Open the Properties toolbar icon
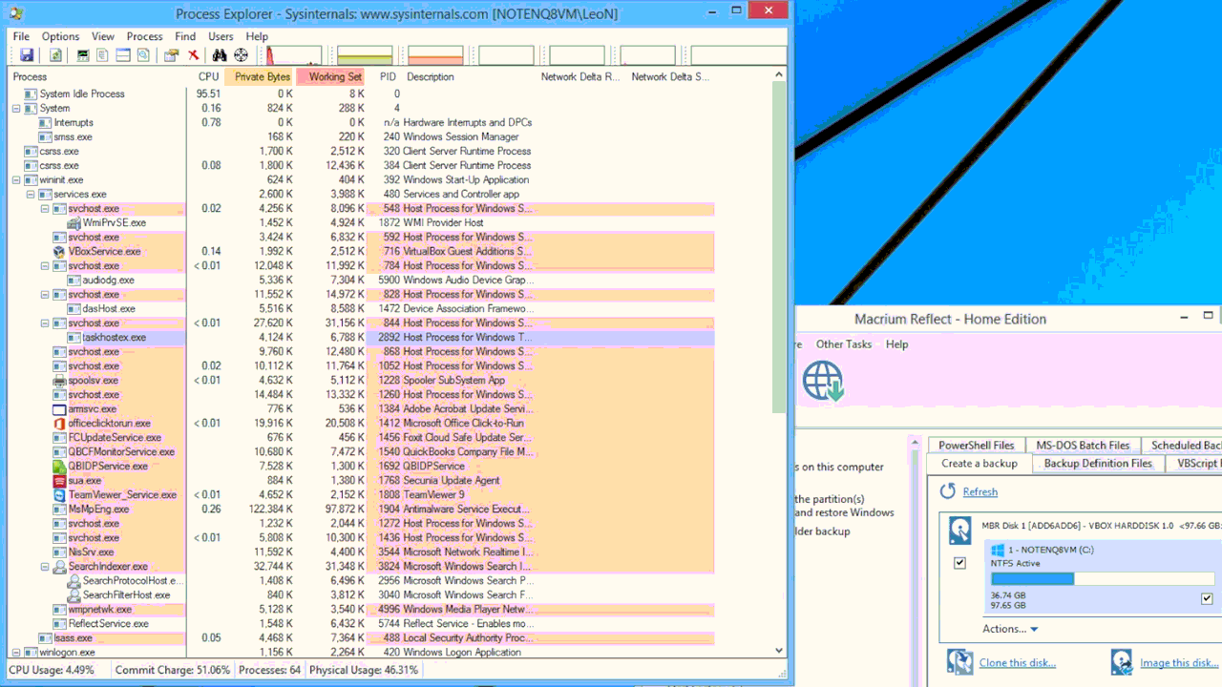This screenshot has height=687, width=1222. (171, 55)
